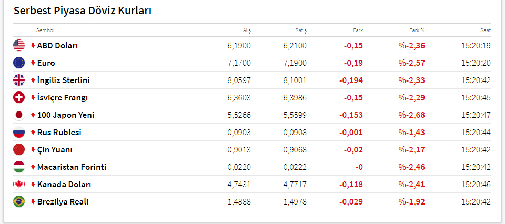Click the Canadian flag icon
The image size is (505, 224).
pyautogui.click(x=19, y=185)
